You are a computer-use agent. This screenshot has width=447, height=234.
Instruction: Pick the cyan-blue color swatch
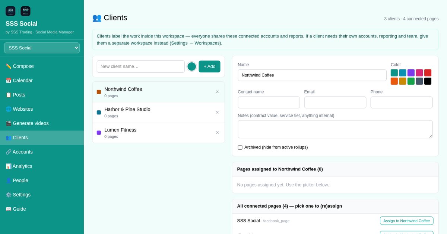(x=403, y=73)
